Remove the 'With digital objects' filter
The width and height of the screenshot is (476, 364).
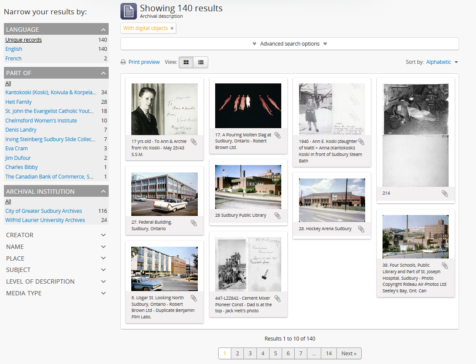pos(172,28)
